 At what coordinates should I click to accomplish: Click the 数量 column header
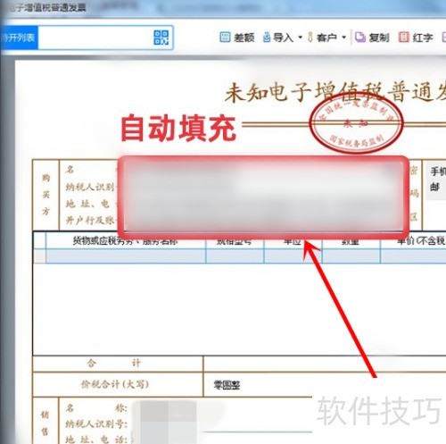pyautogui.click(x=351, y=240)
